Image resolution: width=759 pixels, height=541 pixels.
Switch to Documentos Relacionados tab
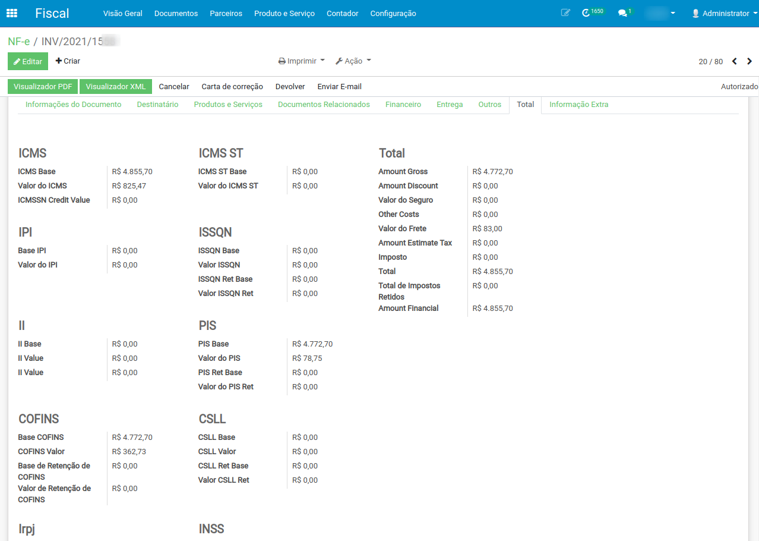click(324, 105)
